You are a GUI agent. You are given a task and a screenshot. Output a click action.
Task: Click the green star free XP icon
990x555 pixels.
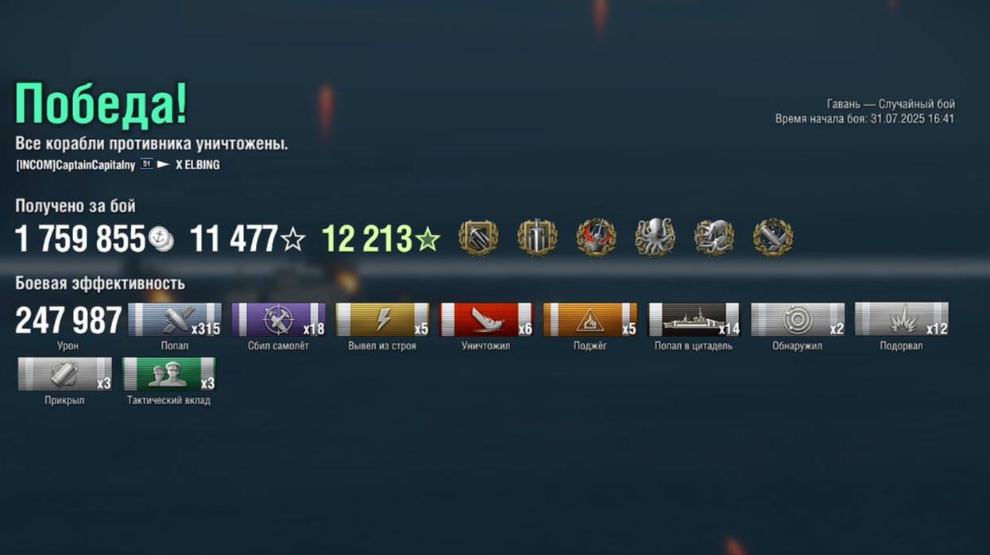[428, 239]
